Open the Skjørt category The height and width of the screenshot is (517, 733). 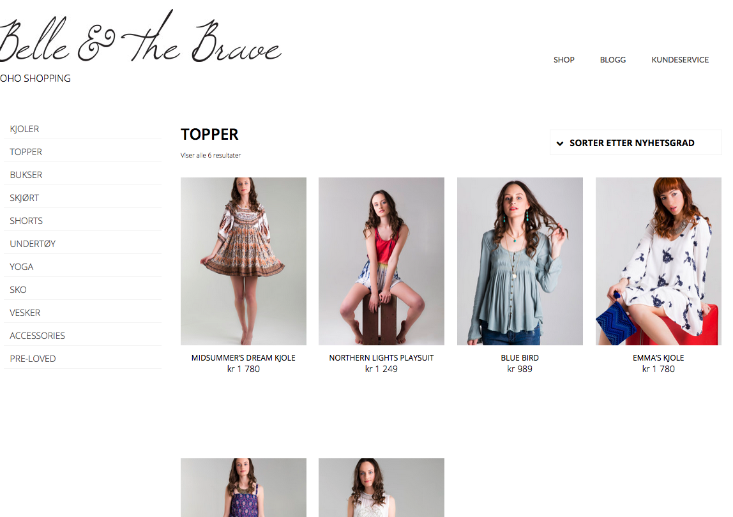pos(25,198)
